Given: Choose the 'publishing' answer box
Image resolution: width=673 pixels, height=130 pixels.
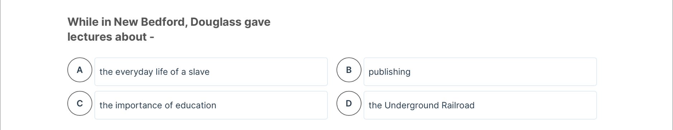Looking at the screenshot, I should tap(480, 72).
